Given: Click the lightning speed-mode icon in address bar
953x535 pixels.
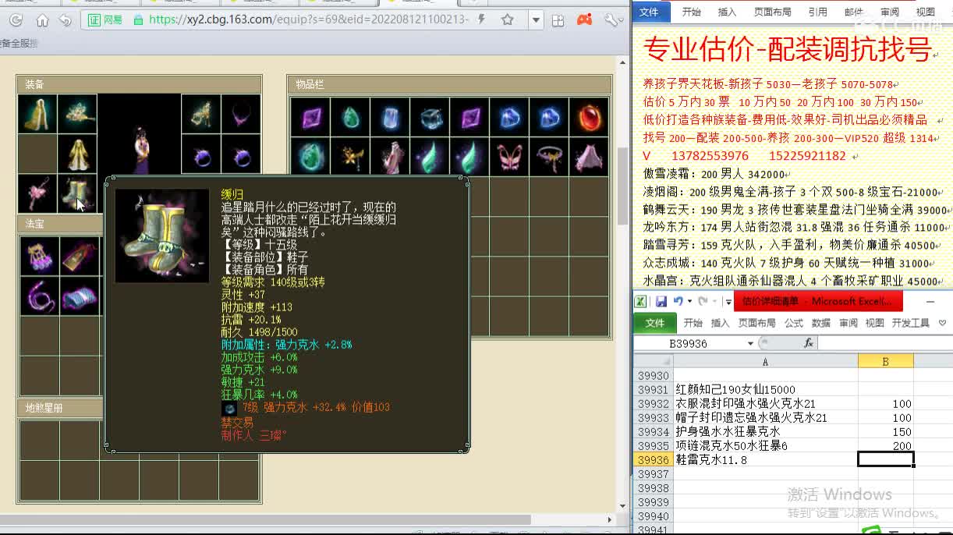Looking at the screenshot, I should pyautogui.click(x=481, y=19).
